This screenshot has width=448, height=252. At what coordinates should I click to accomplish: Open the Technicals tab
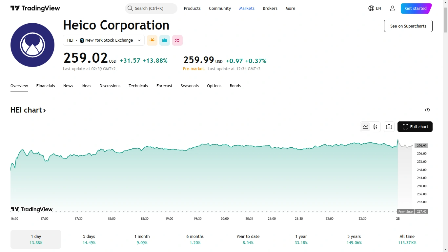tap(138, 86)
